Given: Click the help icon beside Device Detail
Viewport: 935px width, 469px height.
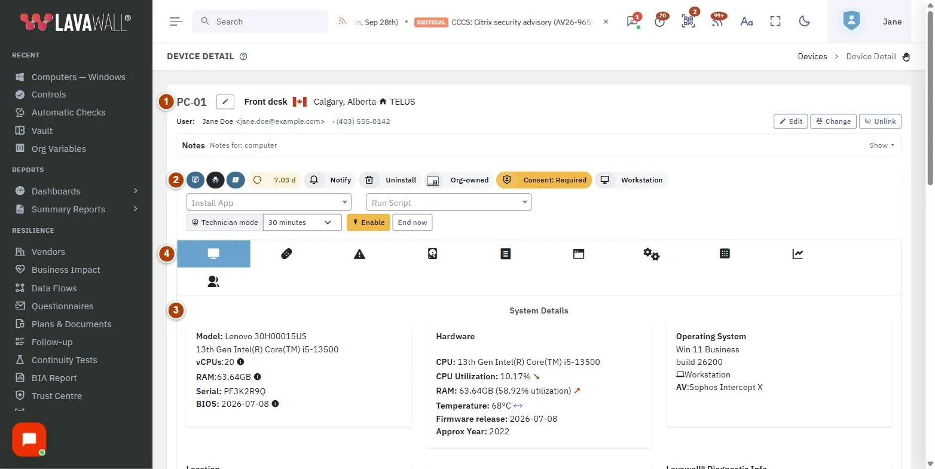Looking at the screenshot, I should pyautogui.click(x=243, y=57).
